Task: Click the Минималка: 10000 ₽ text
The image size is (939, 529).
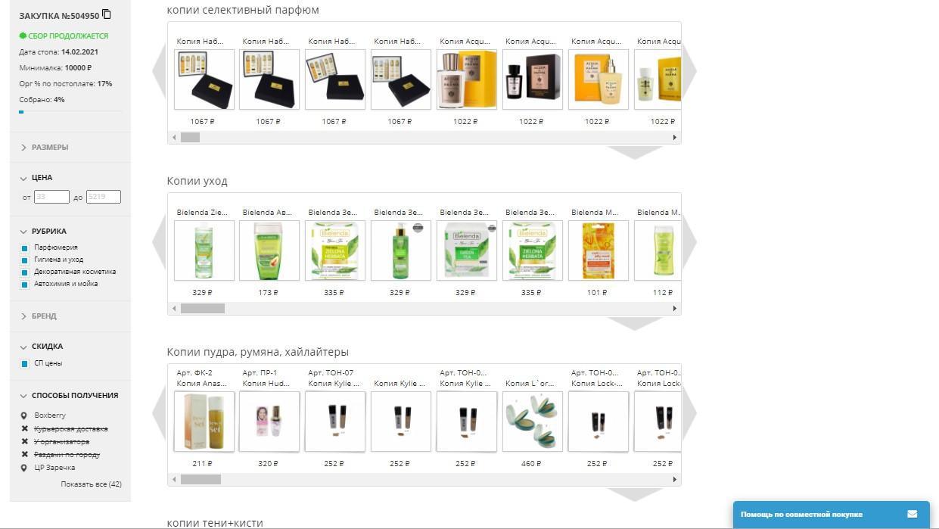Action: click(x=55, y=68)
